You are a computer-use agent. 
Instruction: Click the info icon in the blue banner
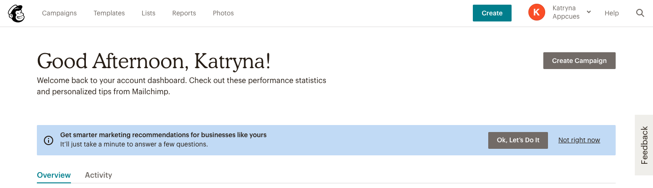point(49,140)
